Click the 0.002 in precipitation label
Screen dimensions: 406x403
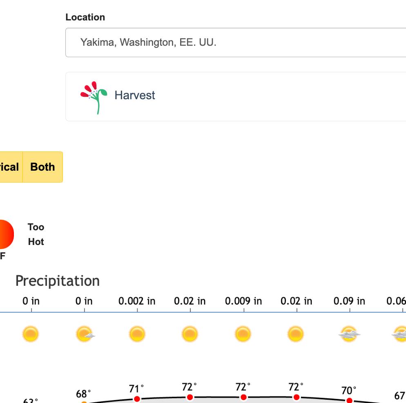pos(137,301)
